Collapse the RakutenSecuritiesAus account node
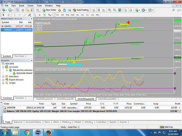Screen dimensions: 182x136 7,70
